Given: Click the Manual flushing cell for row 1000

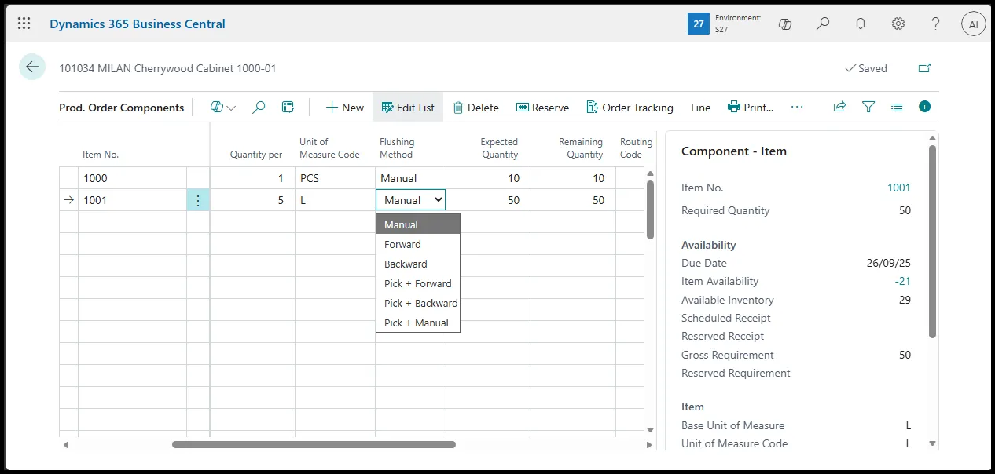Looking at the screenshot, I should [x=410, y=178].
